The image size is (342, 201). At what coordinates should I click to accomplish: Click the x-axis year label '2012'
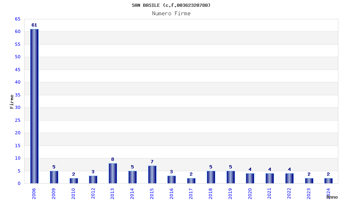click(93, 194)
